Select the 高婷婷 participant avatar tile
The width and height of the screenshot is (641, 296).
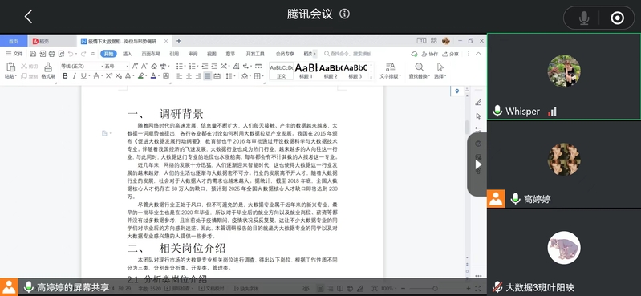pyautogui.click(x=564, y=164)
